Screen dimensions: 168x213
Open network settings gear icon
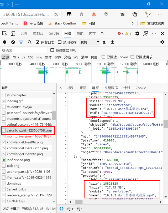[162, 42]
